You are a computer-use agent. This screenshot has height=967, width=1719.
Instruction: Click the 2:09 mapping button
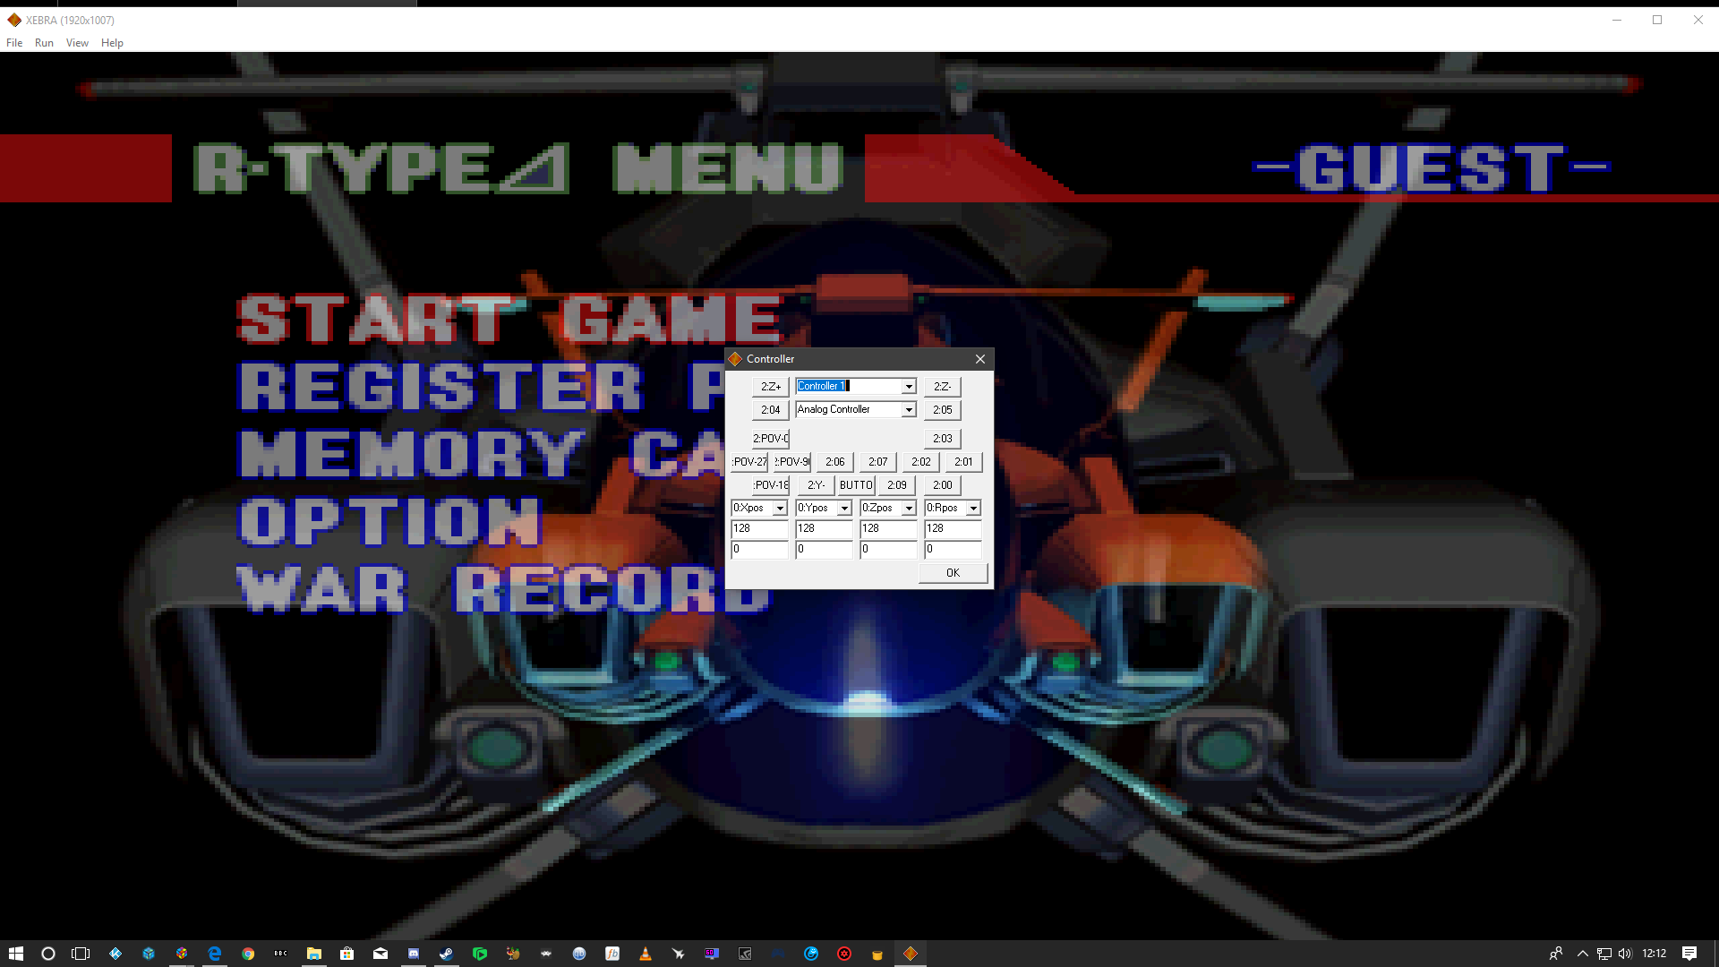(896, 485)
